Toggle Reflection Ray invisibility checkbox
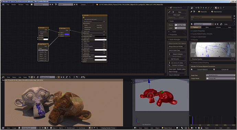 (x=83, y=28)
